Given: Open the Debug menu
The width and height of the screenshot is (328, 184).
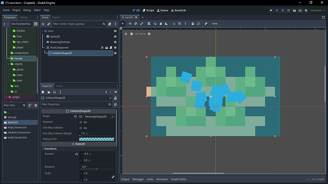Looking at the screenshot, I should coord(27,10).
